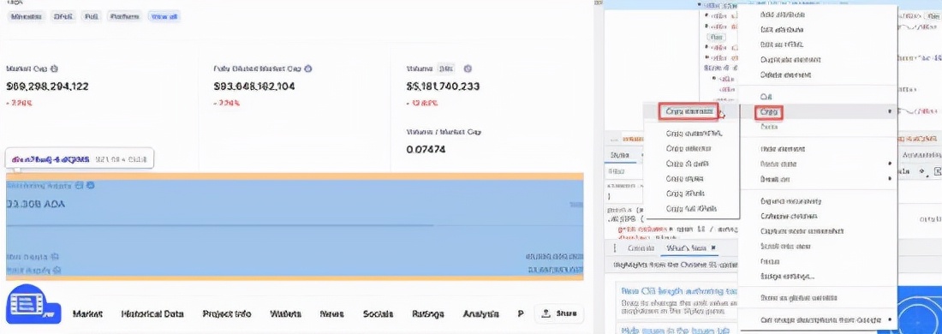
Task: Click the Fully Diluted Market Cap info icon
Action: coord(308,69)
